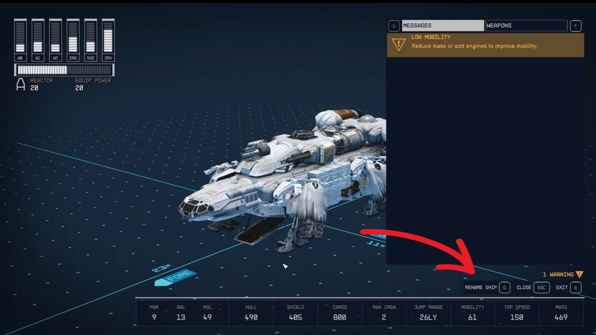596x335 pixels.
Task: Click the Low Mobility warning triangle icon
Action: point(399,44)
